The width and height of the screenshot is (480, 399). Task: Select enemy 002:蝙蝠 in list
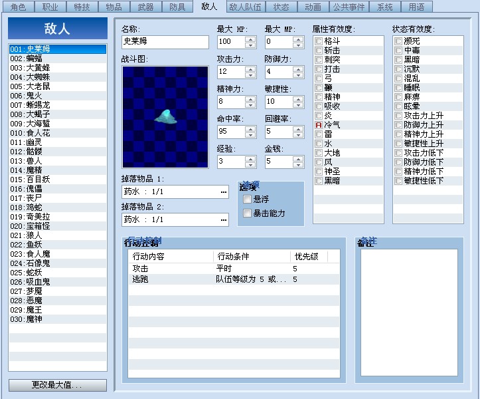coord(58,59)
